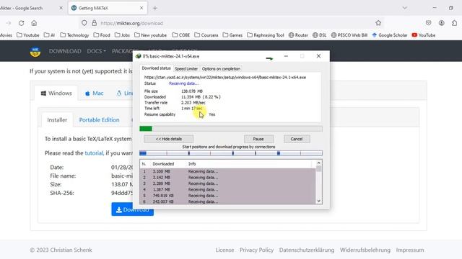
Task: Open the Coursera bookmarks folder
Action: tap(206, 35)
